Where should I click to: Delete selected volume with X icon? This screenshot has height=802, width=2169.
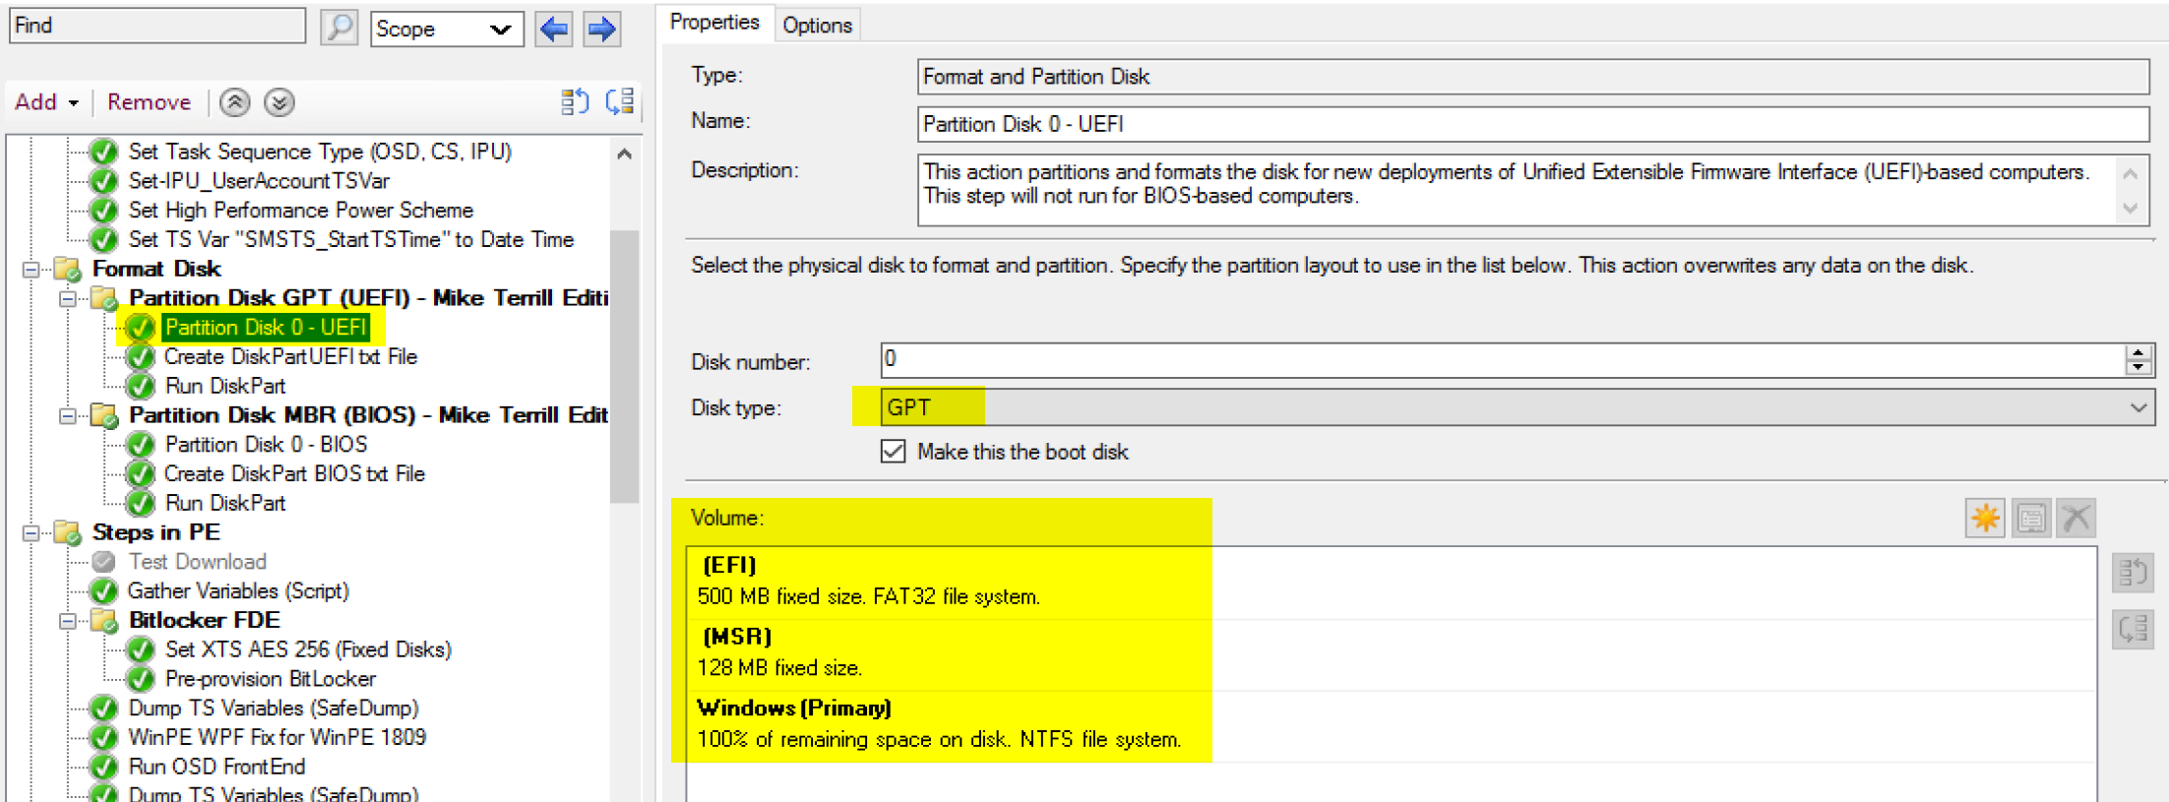click(2076, 518)
